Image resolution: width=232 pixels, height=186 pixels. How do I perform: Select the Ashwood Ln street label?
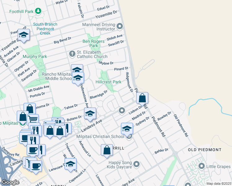tap(85, 149)
